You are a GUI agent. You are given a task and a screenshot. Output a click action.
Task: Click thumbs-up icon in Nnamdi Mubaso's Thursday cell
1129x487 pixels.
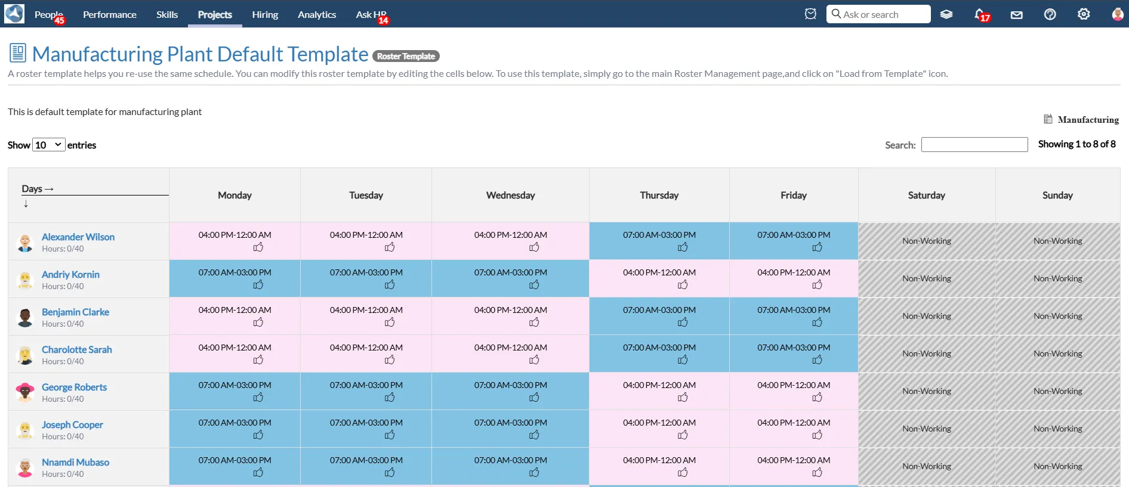coord(683,473)
